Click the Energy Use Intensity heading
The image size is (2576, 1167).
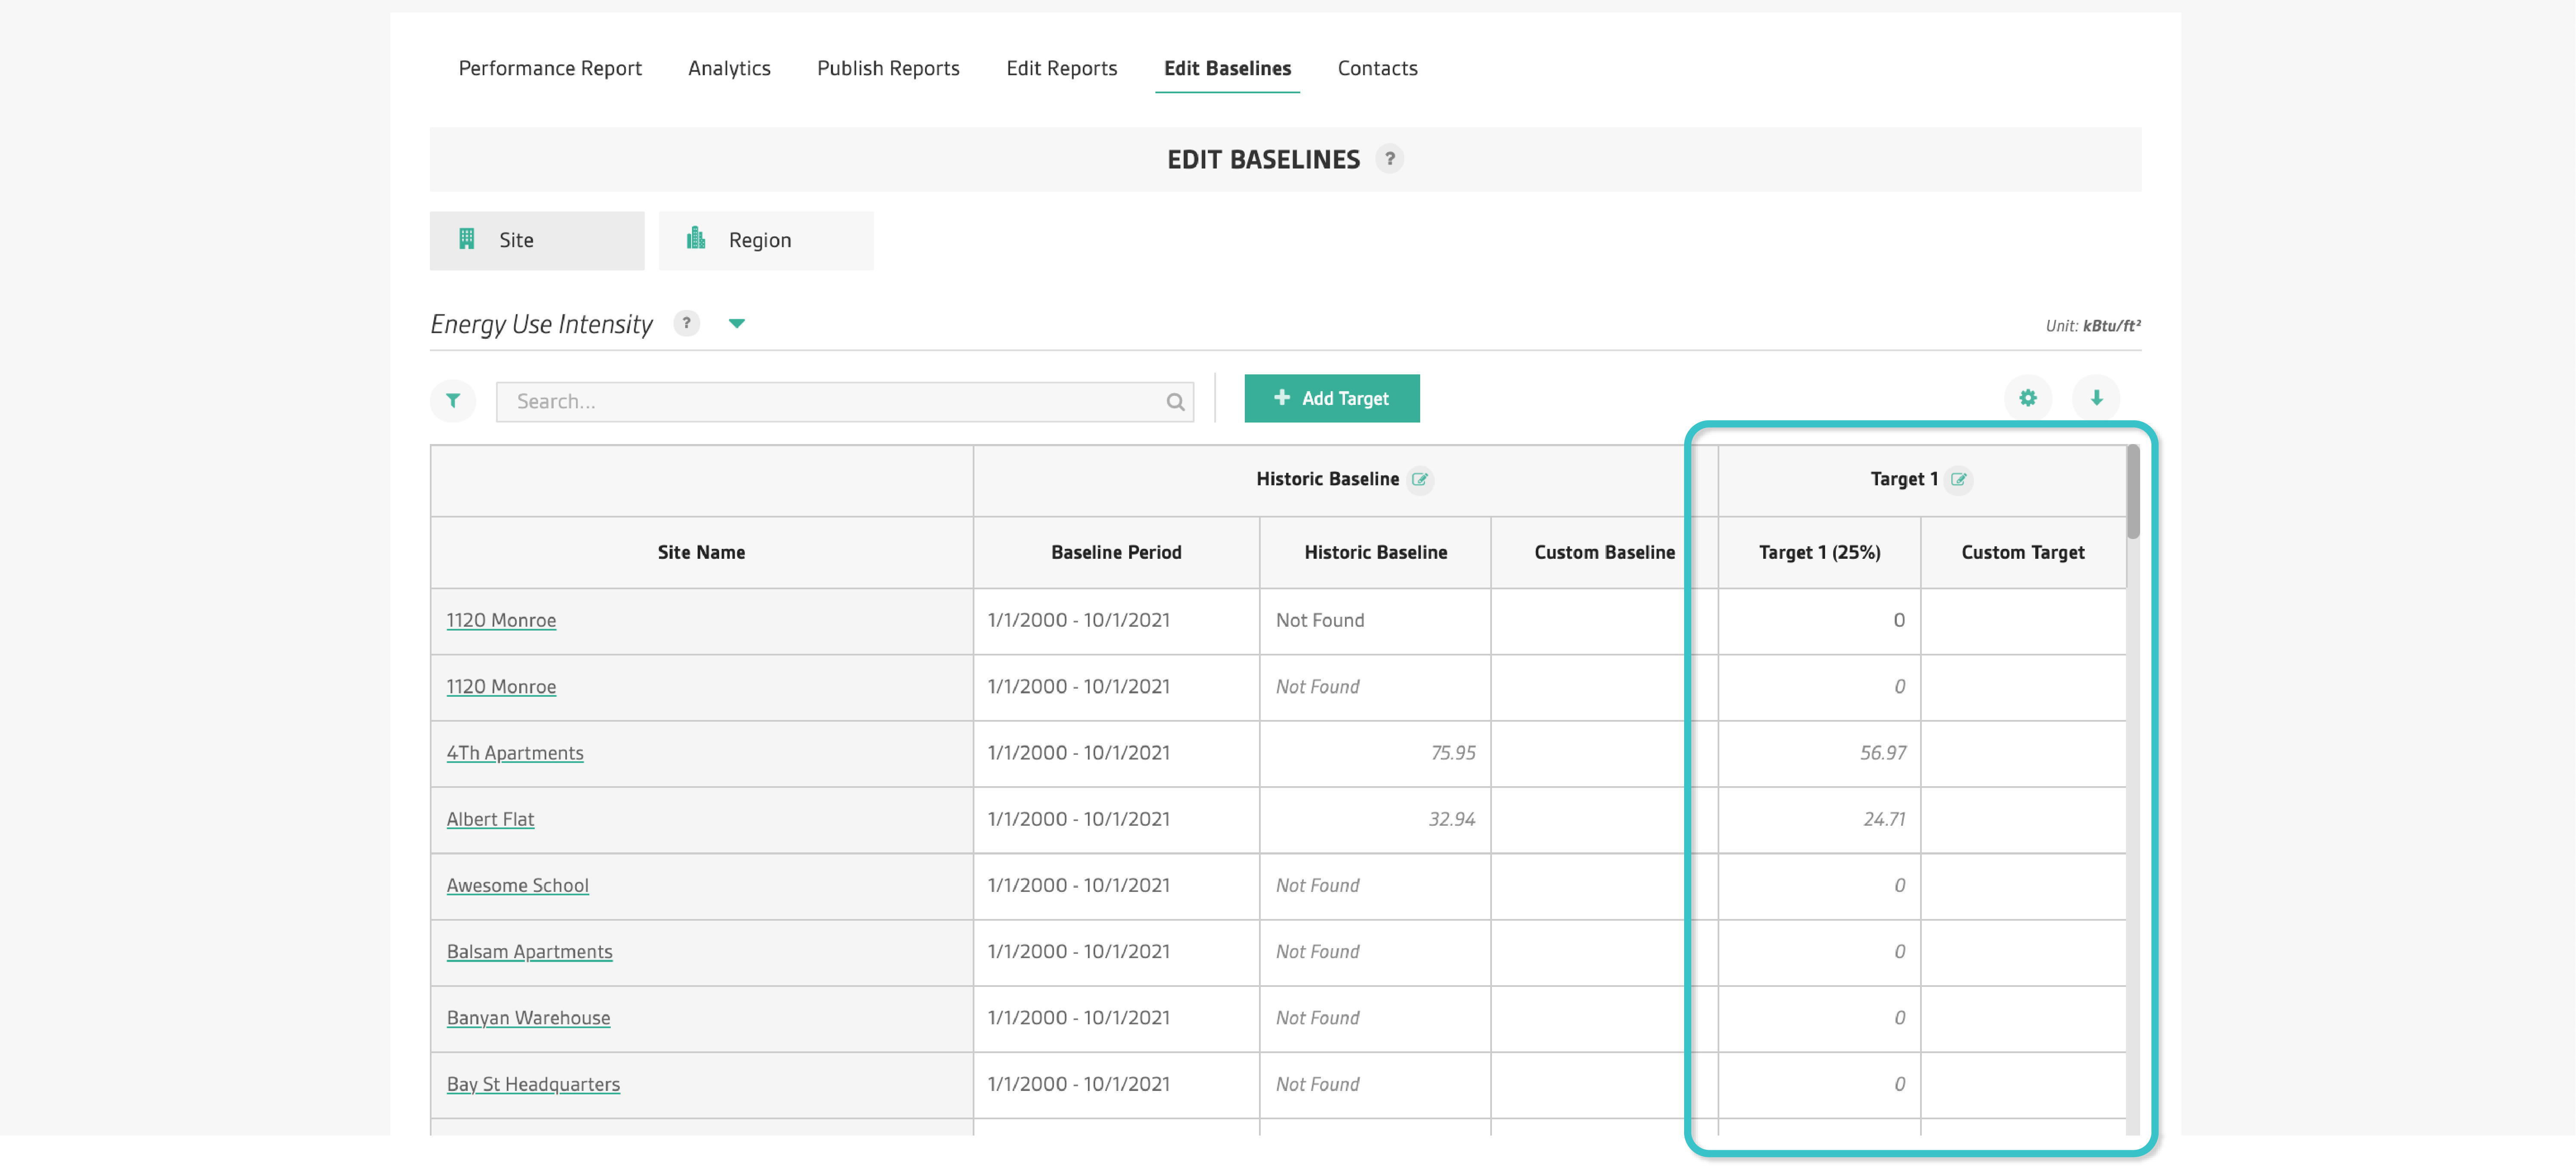click(x=541, y=324)
